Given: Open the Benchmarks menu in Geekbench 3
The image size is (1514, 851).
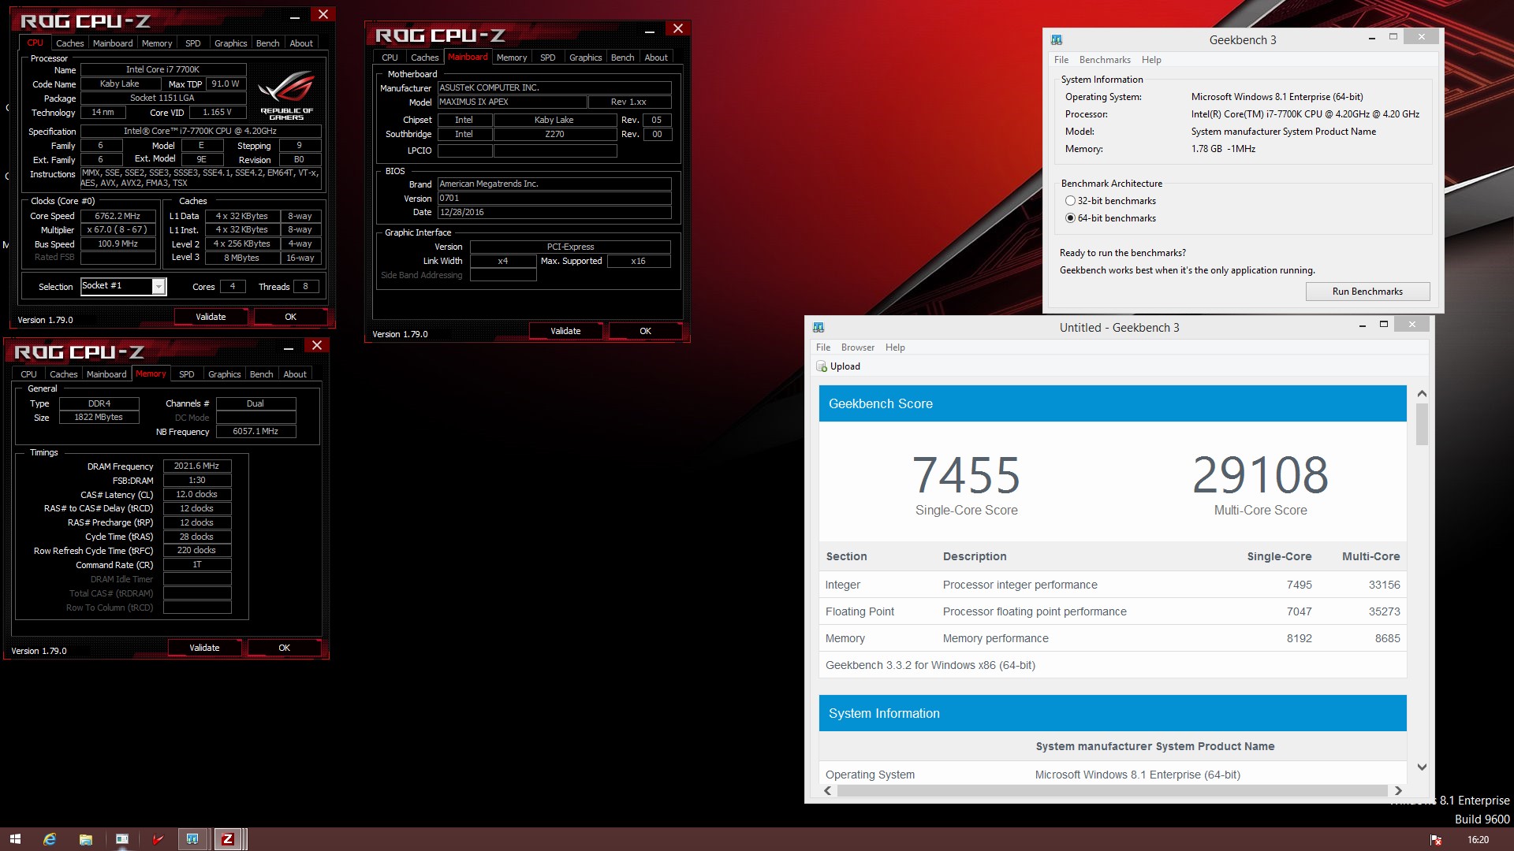Looking at the screenshot, I should [x=1104, y=60].
